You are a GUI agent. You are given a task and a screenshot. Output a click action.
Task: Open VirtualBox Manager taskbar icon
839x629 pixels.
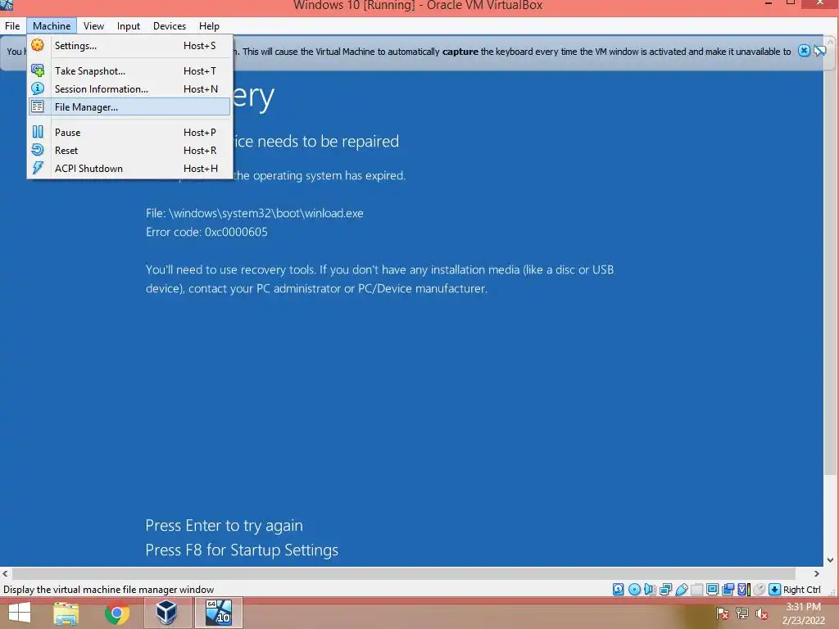pos(167,613)
